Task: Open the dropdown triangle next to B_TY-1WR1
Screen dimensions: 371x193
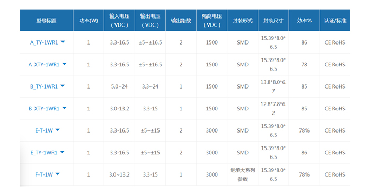Action: (63, 86)
